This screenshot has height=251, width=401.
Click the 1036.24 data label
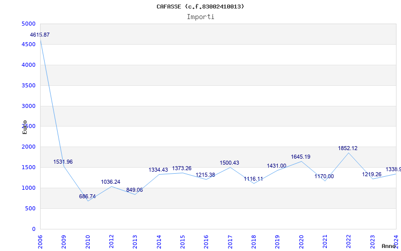coord(110,182)
